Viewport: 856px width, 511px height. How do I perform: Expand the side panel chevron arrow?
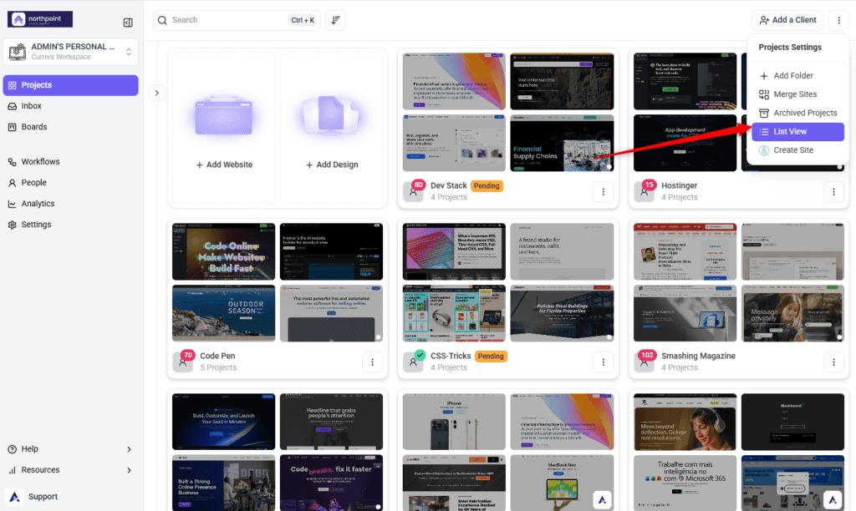[x=156, y=93]
